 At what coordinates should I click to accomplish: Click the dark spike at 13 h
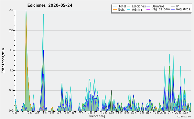[111, 91]
